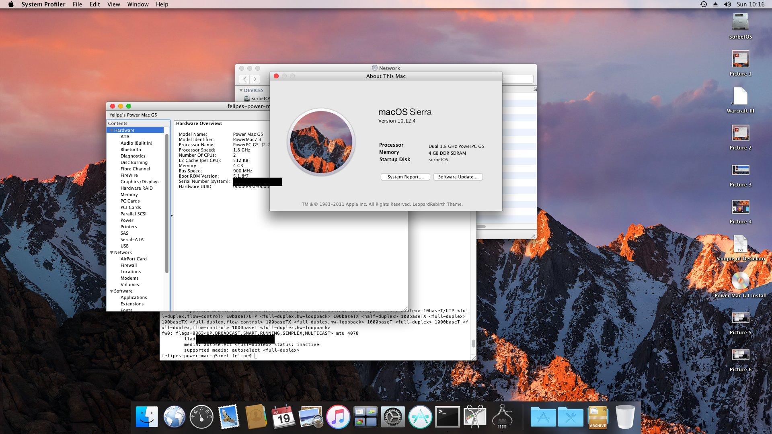Screen dimensions: 772x434
Task: Open System Profiler calipers icon in dock
Action: [502, 417]
